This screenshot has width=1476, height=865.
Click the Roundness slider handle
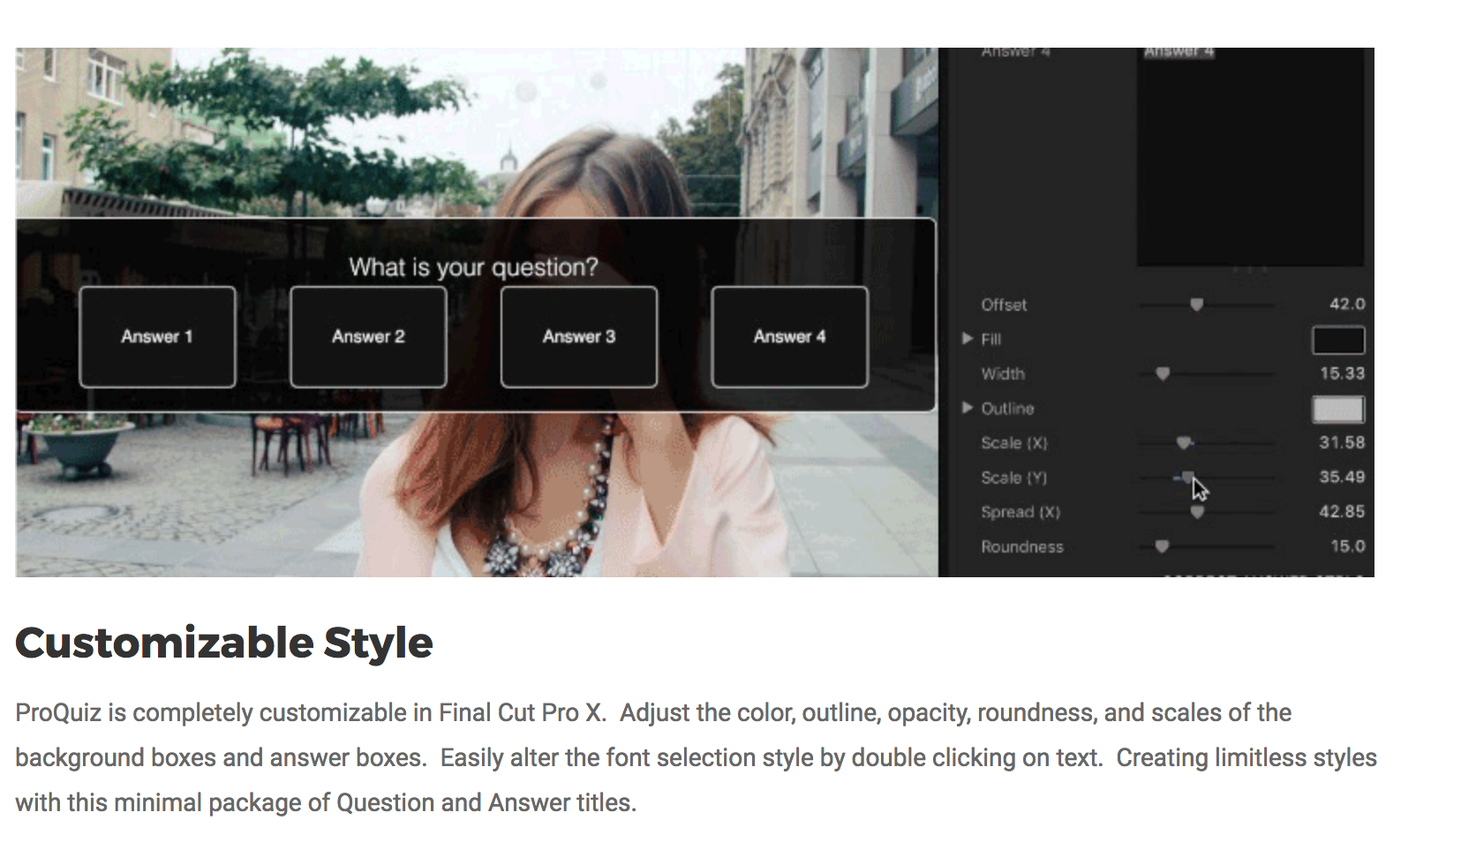1162,546
